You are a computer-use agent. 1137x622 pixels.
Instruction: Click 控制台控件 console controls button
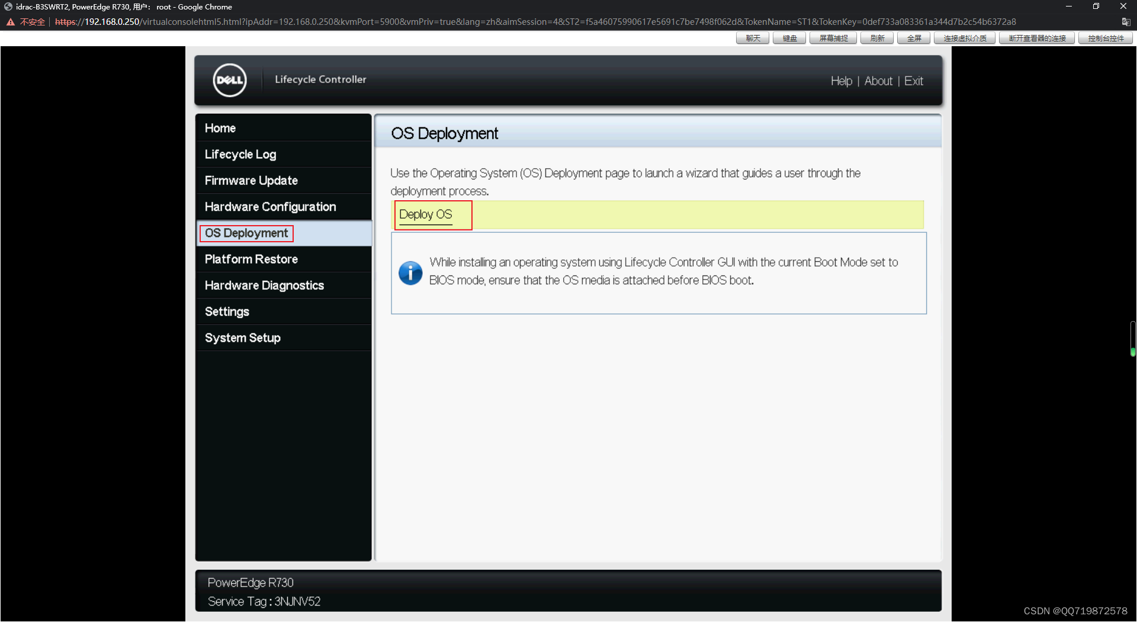tap(1106, 39)
